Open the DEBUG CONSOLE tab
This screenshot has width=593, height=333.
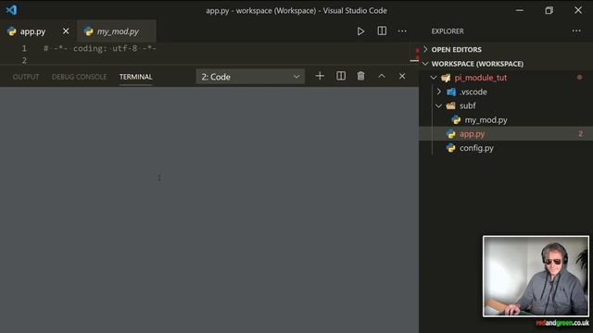(79, 77)
